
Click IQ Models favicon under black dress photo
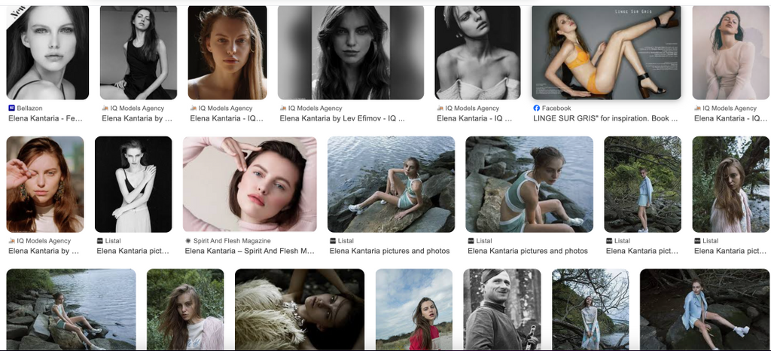[x=105, y=108]
